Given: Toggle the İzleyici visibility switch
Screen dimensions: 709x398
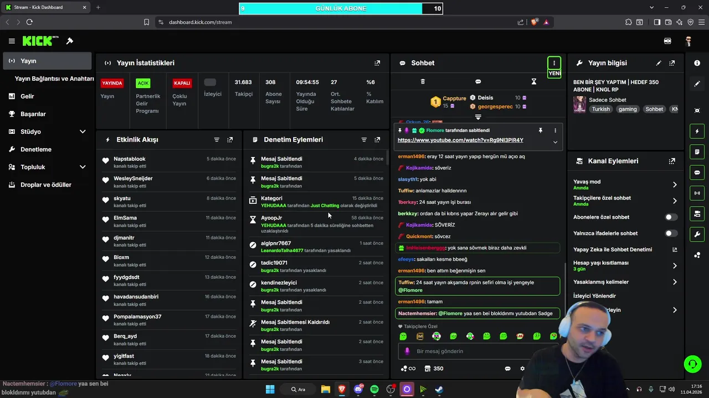Looking at the screenshot, I should [x=210, y=82].
